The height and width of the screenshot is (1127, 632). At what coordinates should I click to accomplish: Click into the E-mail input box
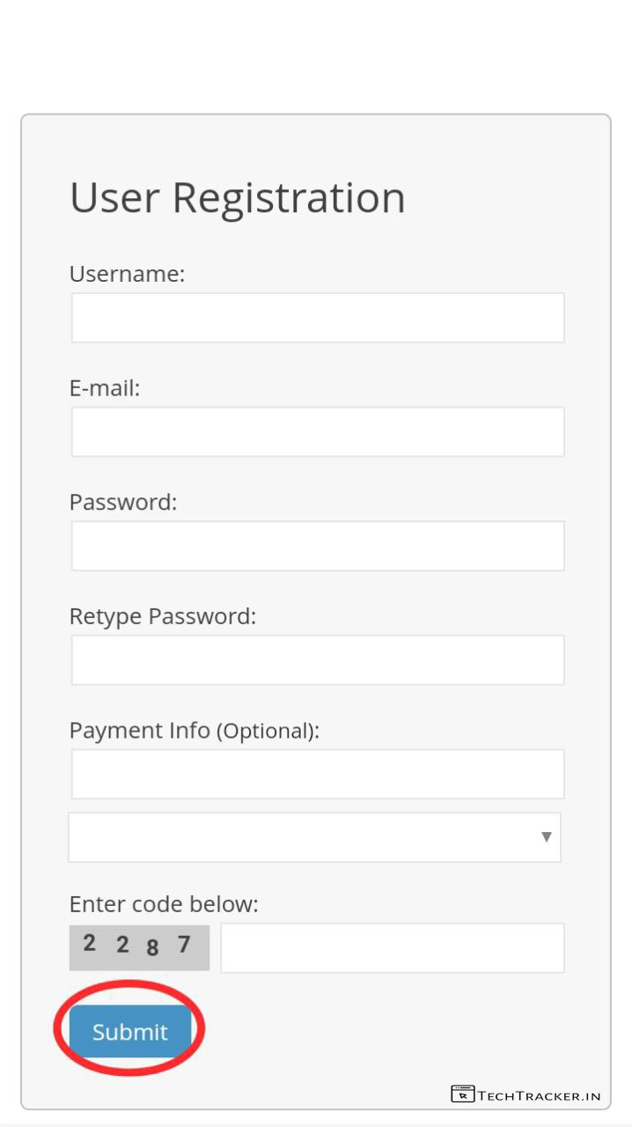317,431
